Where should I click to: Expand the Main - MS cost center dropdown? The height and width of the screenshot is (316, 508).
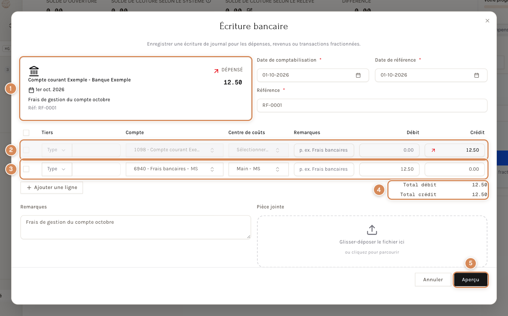click(258, 169)
